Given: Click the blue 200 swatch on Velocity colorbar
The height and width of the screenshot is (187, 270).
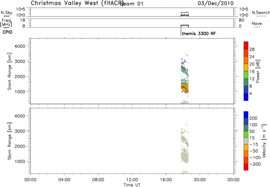Looking at the screenshot, I should click(246, 115).
